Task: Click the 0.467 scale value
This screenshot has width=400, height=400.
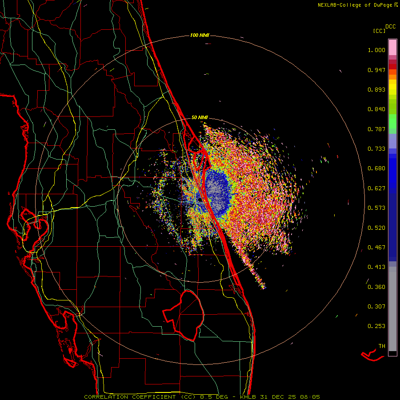Action: click(376, 248)
